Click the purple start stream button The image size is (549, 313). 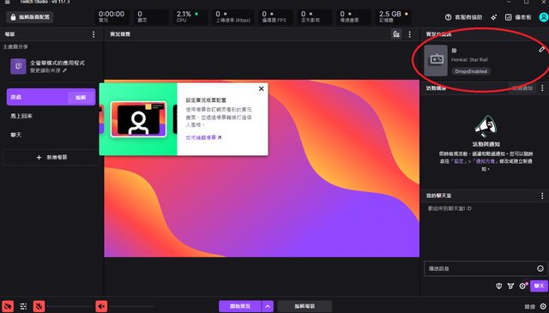[240, 306]
